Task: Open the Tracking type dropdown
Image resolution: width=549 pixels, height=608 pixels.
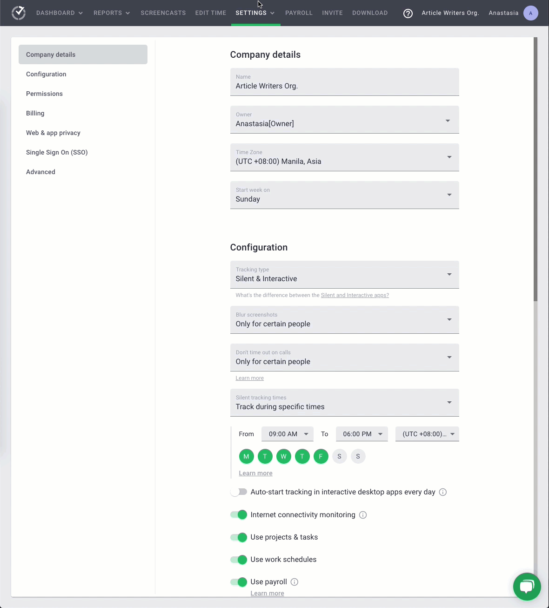Action: (345, 275)
